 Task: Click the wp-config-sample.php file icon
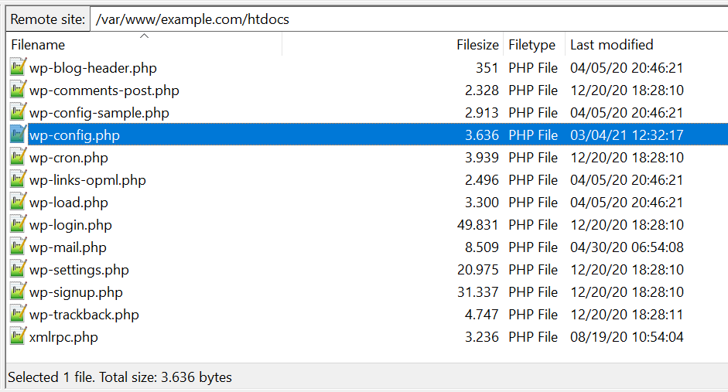[x=18, y=112]
